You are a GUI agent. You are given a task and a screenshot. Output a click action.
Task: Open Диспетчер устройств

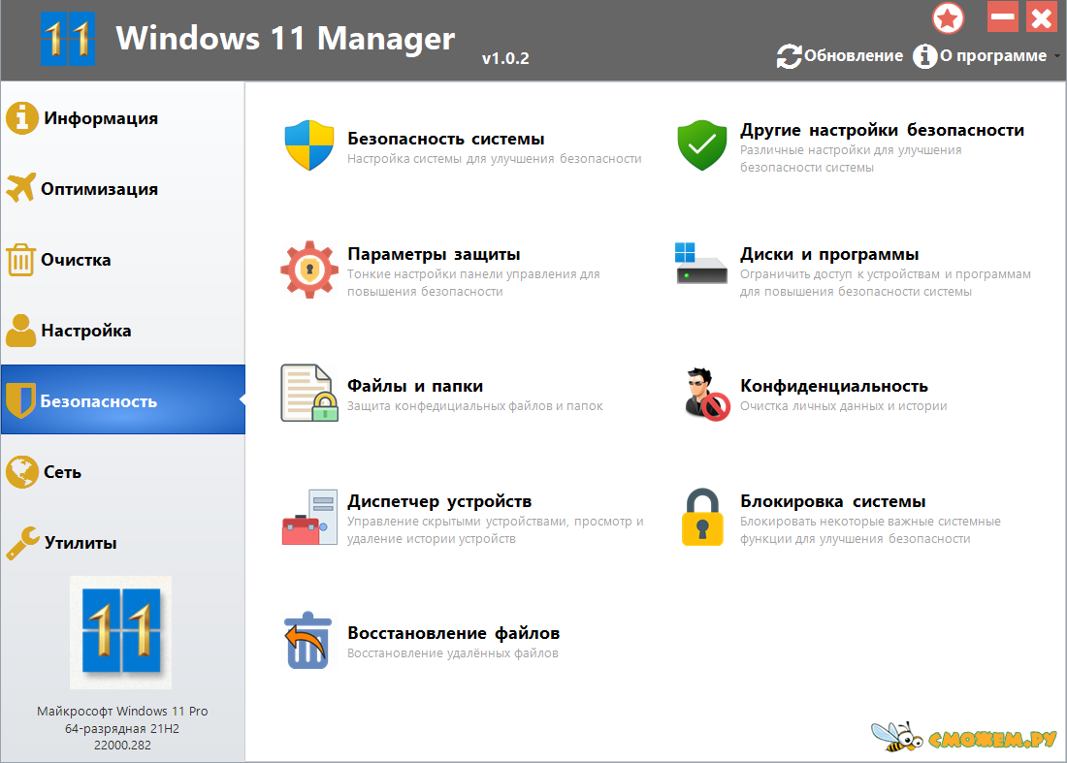439,502
